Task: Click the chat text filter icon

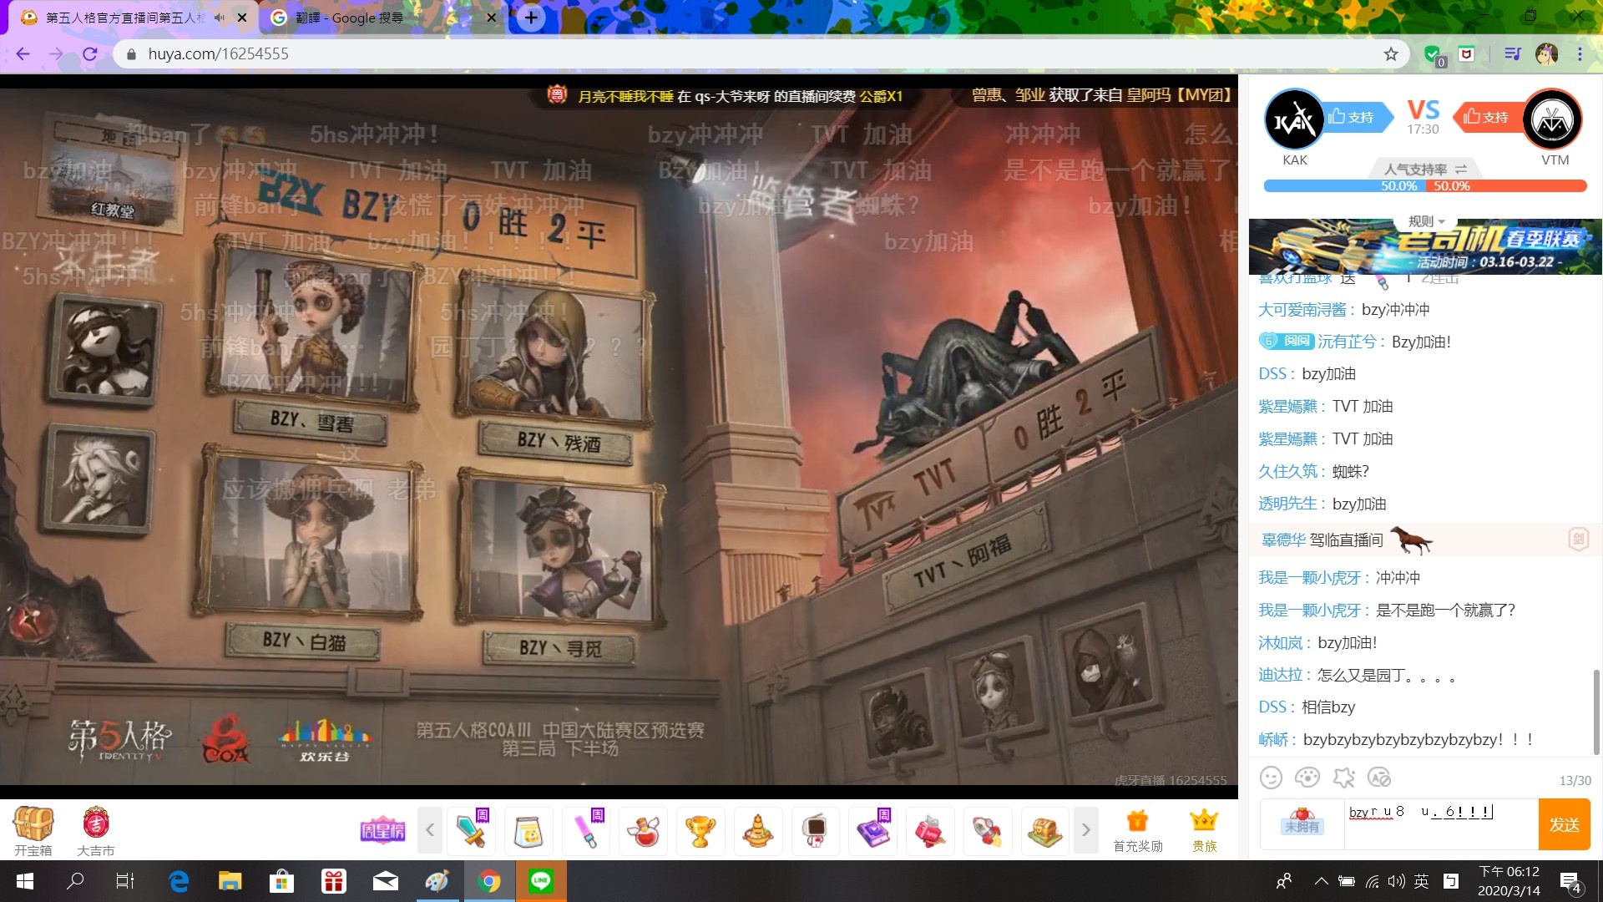Action: [x=1379, y=778]
